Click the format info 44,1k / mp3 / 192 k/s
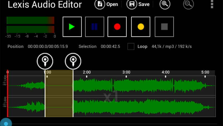223x126 pixels. pos(172,47)
